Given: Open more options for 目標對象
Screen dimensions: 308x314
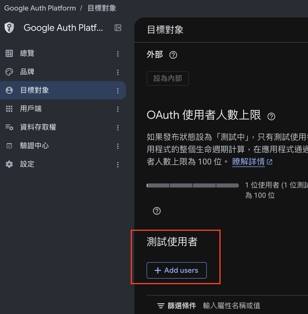Looking at the screenshot, I should (118, 91).
